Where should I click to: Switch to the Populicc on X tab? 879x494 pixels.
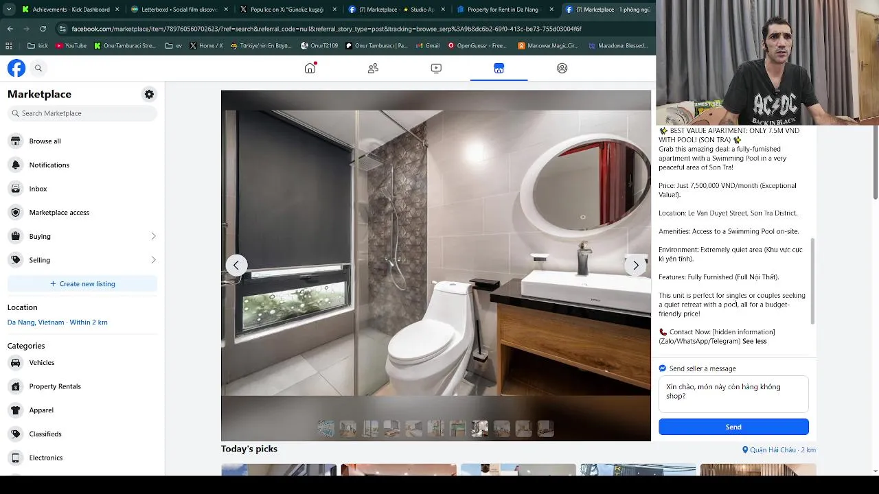[x=288, y=10]
